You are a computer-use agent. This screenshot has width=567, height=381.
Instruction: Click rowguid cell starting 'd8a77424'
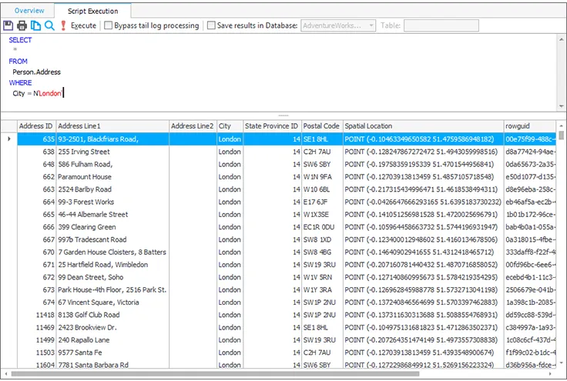click(x=530, y=152)
